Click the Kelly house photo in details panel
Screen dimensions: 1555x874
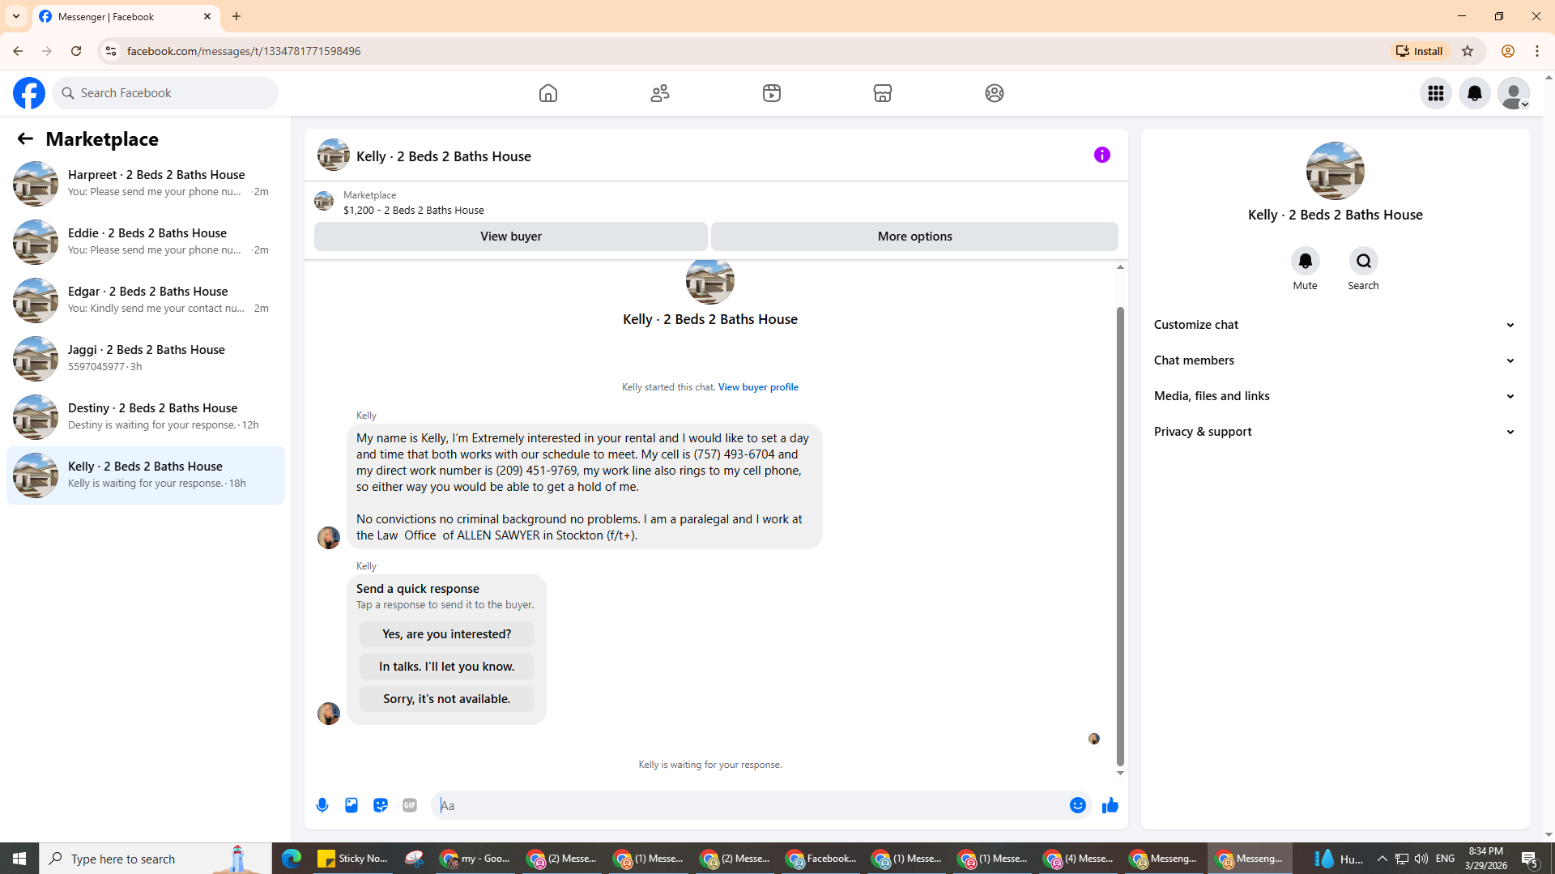click(1335, 171)
